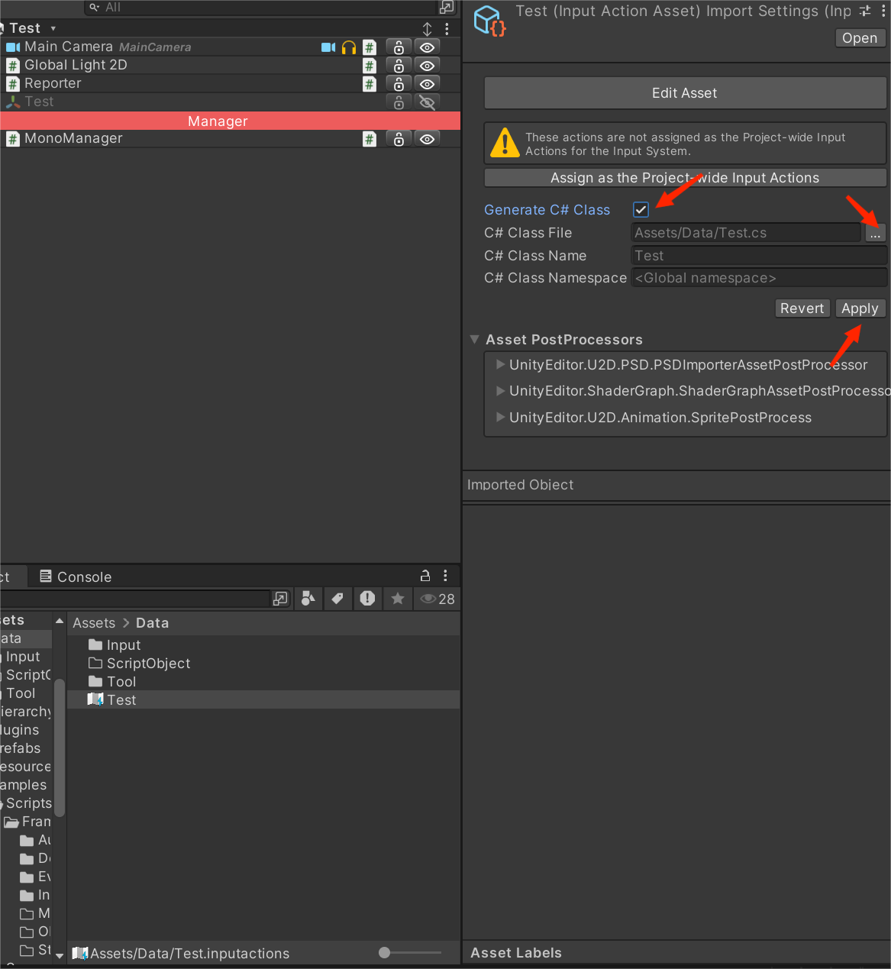Show the hidden Test object
Image resolution: width=891 pixels, height=969 pixels.
[x=428, y=102]
